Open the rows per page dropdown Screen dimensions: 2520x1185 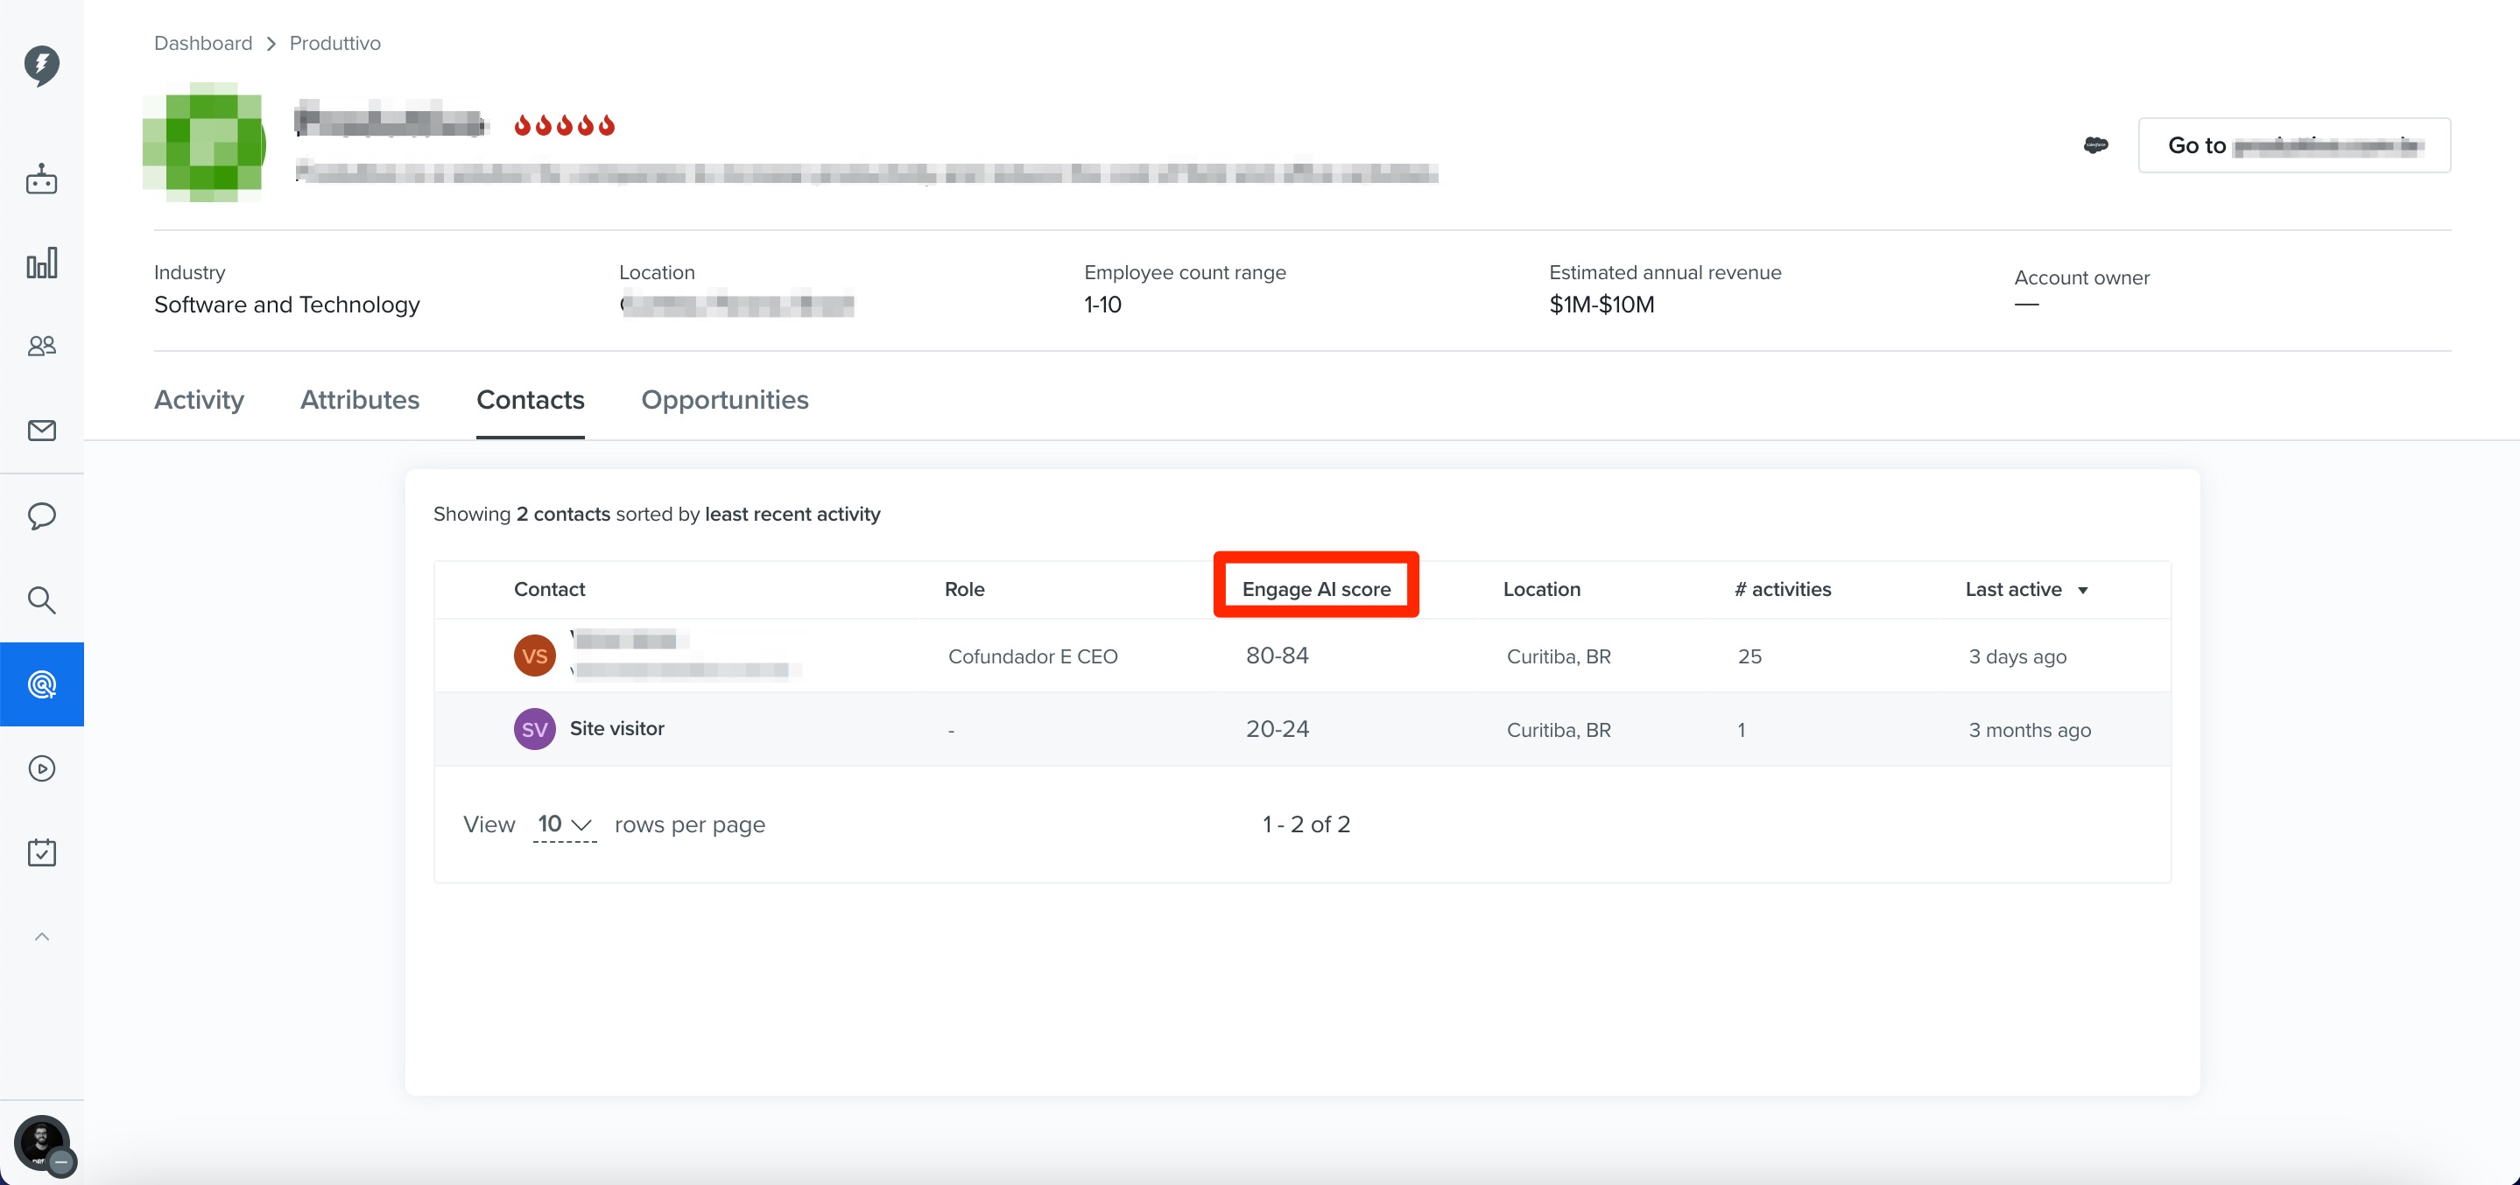pyautogui.click(x=565, y=824)
